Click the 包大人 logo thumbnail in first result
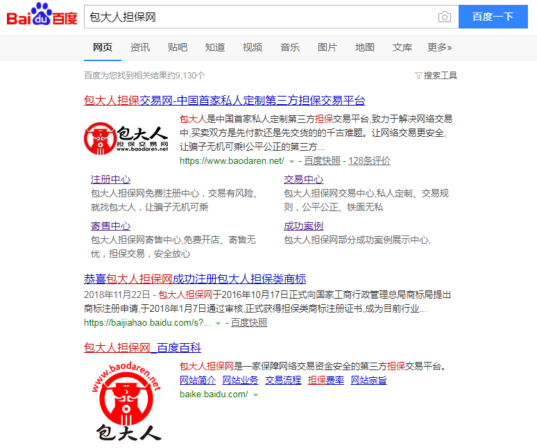 (x=126, y=137)
